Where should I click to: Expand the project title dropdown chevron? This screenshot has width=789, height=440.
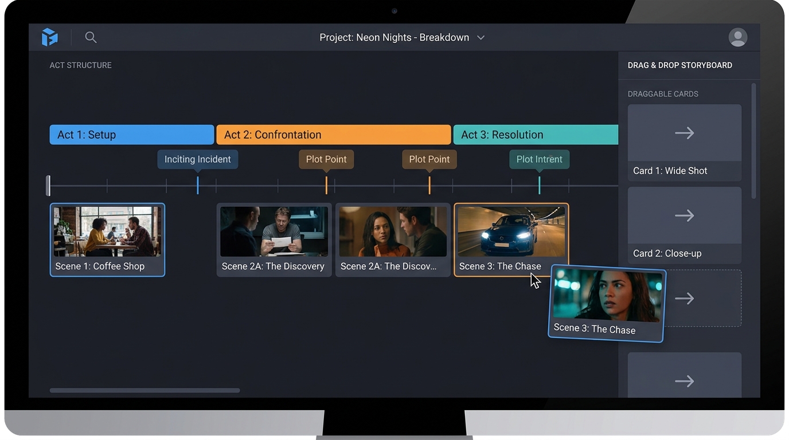click(481, 38)
